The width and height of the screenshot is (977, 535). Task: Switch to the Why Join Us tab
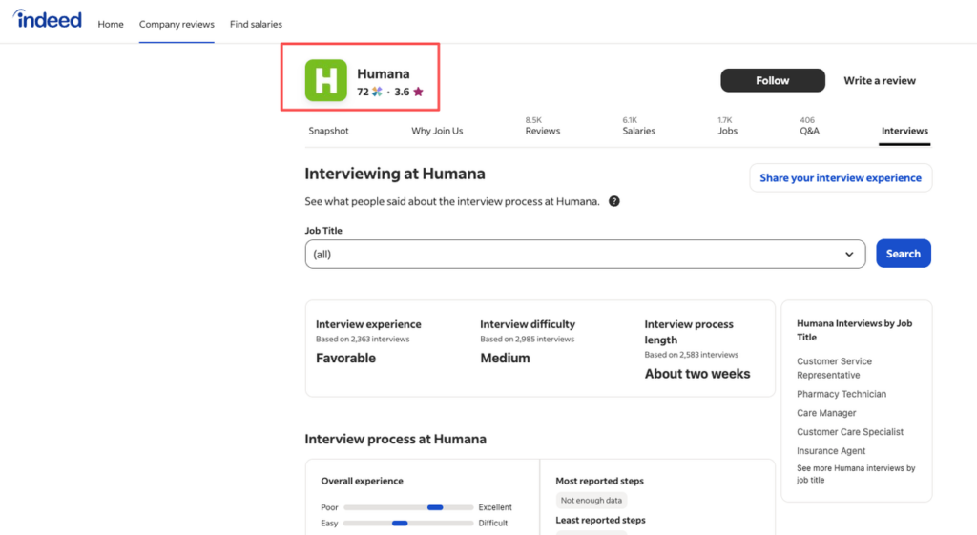pos(437,131)
